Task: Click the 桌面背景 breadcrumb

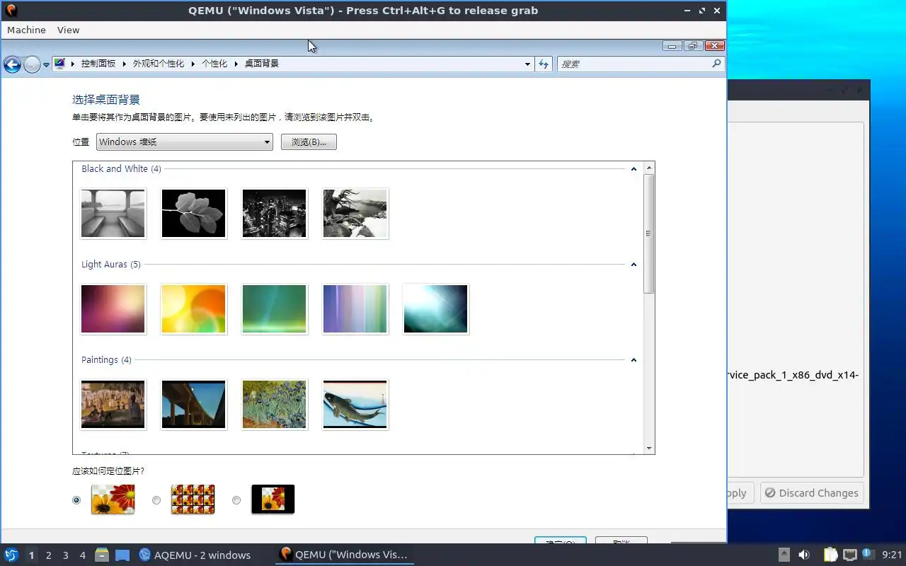Action: click(262, 64)
